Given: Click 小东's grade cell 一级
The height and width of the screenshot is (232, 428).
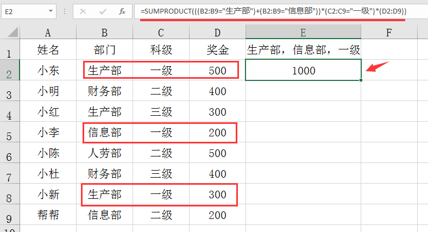Looking at the screenshot, I should [161, 71].
